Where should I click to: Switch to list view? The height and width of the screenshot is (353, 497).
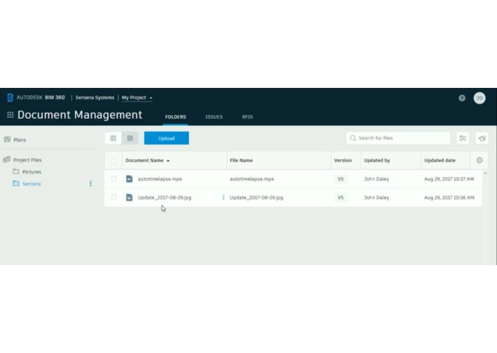pyautogui.click(x=130, y=138)
